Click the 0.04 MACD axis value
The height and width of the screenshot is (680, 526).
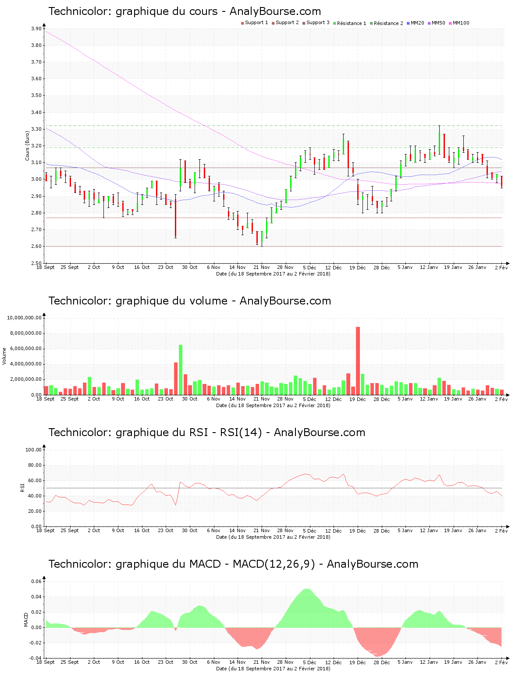36,597
